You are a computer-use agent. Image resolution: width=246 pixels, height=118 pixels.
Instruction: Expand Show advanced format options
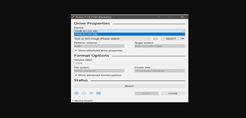(x=98, y=75)
